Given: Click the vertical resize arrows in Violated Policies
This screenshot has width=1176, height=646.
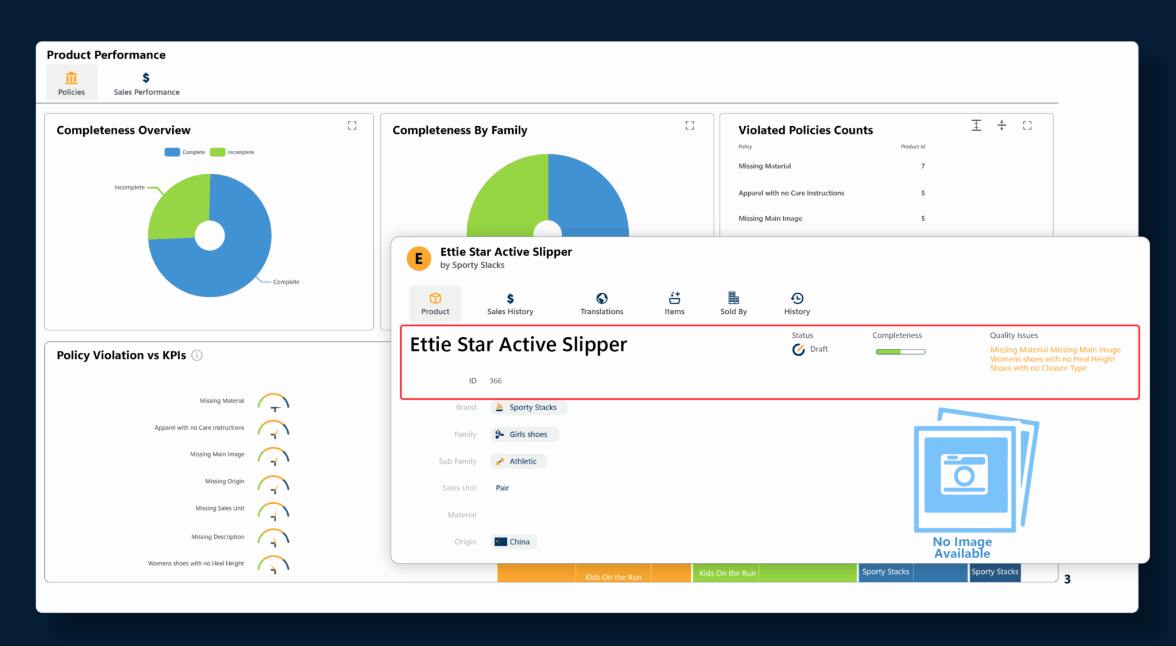Looking at the screenshot, I should coord(1002,125).
